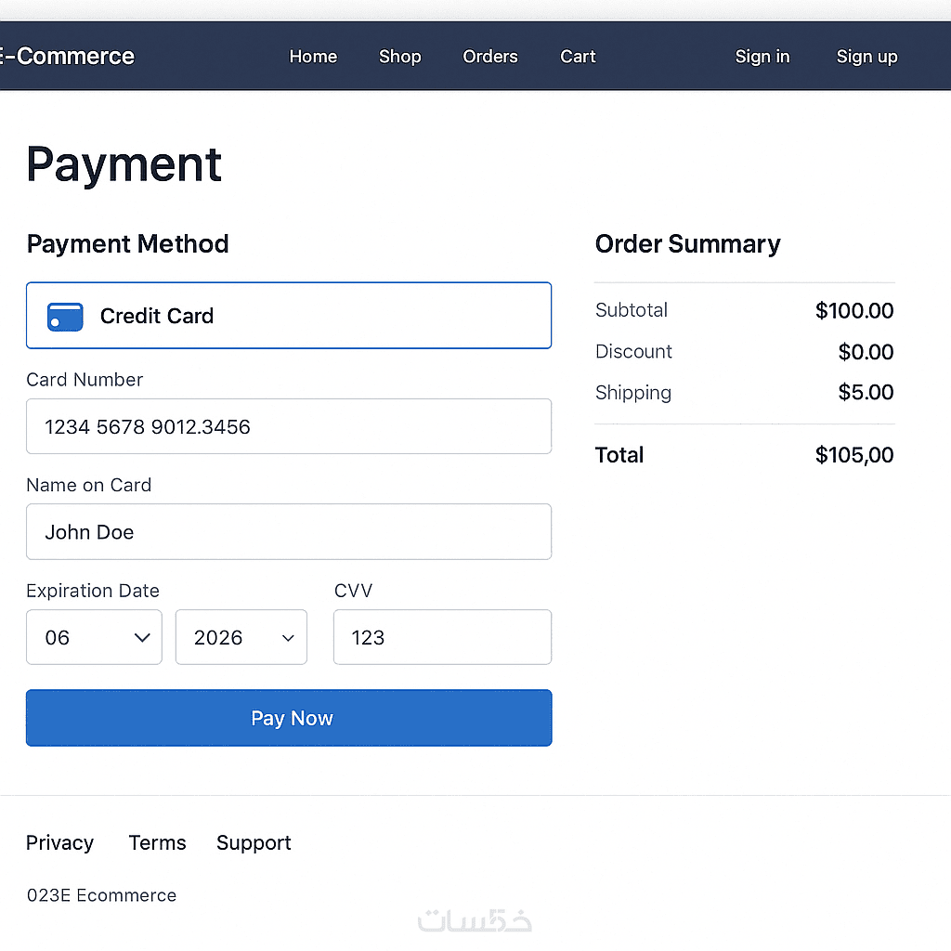This screenshot has height=951, width=951.
Task: Visit the Support footer link
Action: tap(254, 842)
